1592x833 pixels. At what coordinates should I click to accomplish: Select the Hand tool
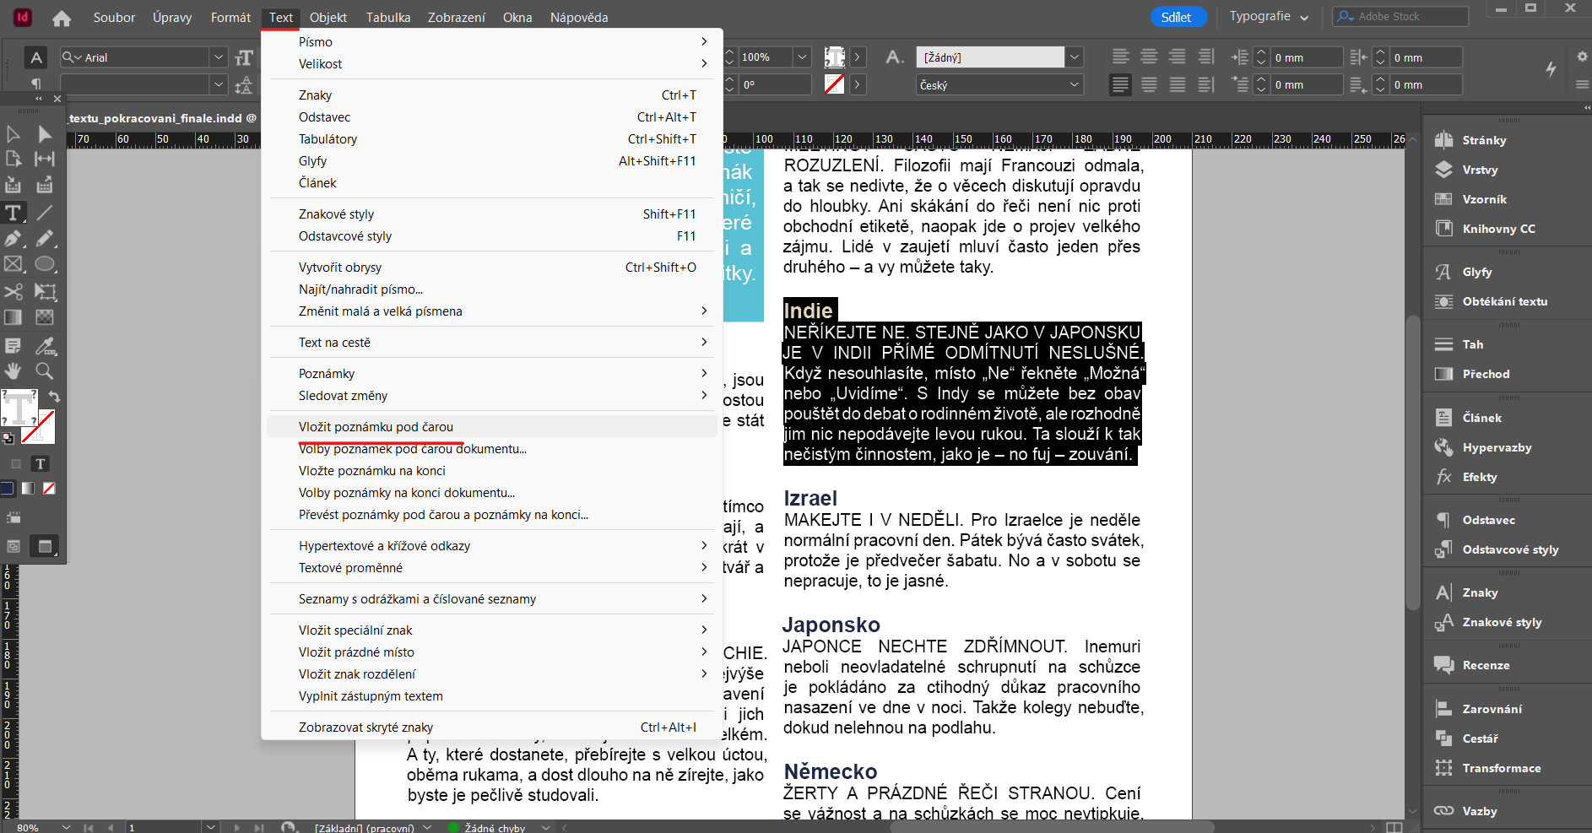click(14, 371)
